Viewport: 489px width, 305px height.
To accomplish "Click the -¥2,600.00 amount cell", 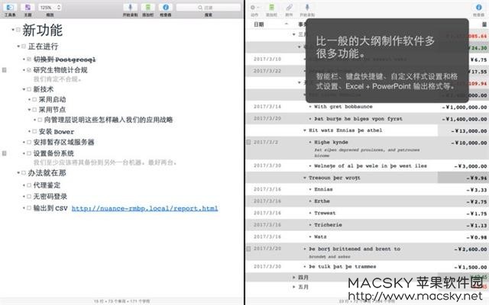I will (471, 249).
